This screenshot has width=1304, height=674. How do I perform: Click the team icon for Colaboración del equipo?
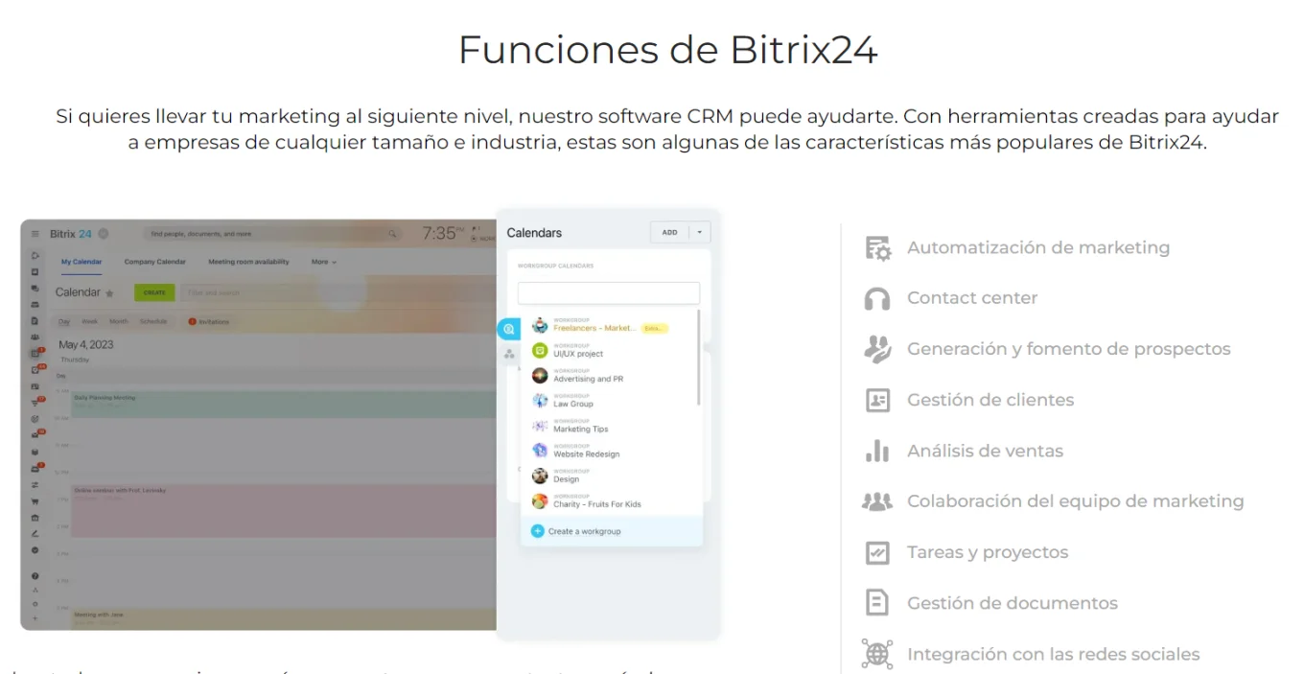pyautogui.click(x=877, y=501)
